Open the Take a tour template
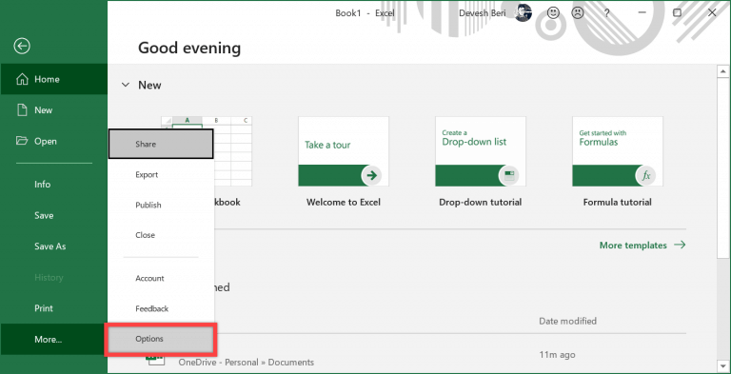731x374 pixels. coord(344,151)
